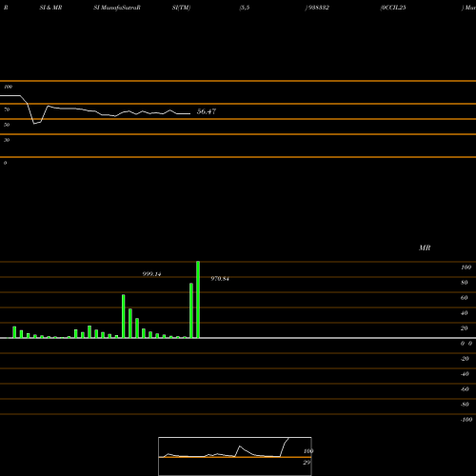This screenshot has width=476, height=476.
Task: Click the 999.14 price label
Action: point(151,274)
